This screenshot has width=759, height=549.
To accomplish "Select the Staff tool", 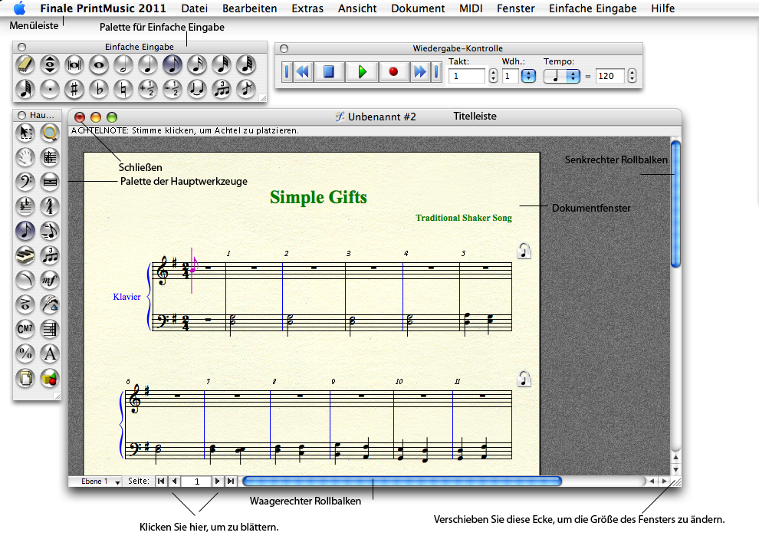I will 49,157.
